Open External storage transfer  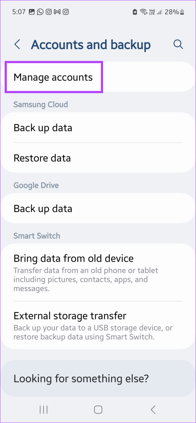(98, 325)
